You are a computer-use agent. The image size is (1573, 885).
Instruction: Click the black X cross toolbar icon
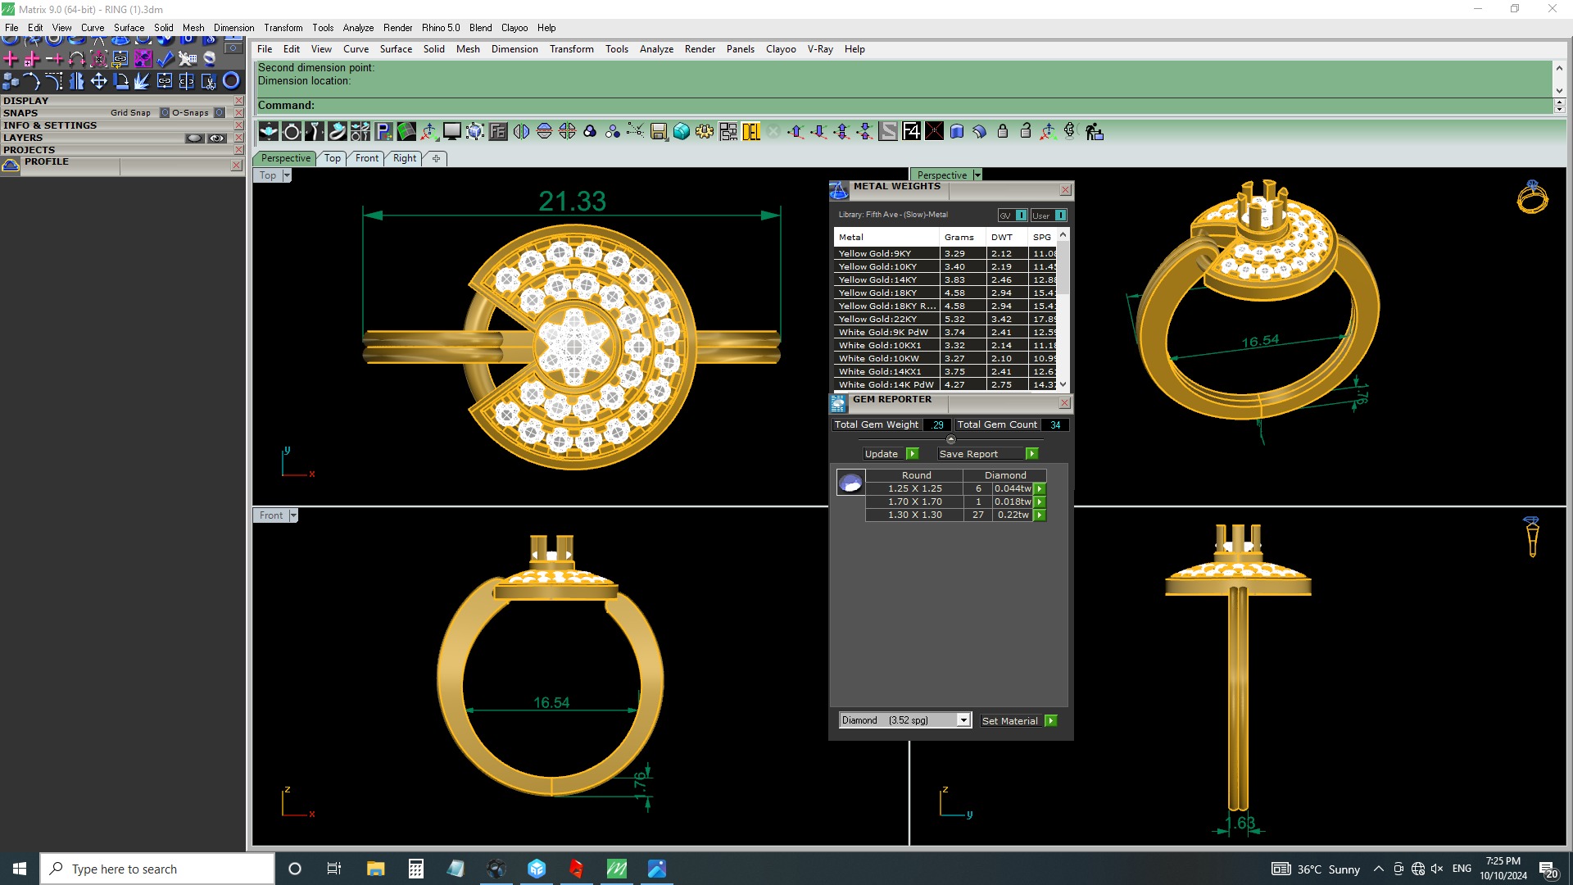click(x=934, y=131)
